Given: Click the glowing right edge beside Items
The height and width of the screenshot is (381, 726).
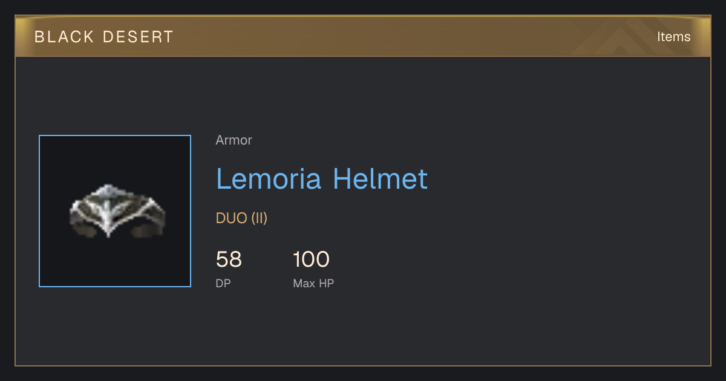Looking at the screenshot, I should click(702, 36).
